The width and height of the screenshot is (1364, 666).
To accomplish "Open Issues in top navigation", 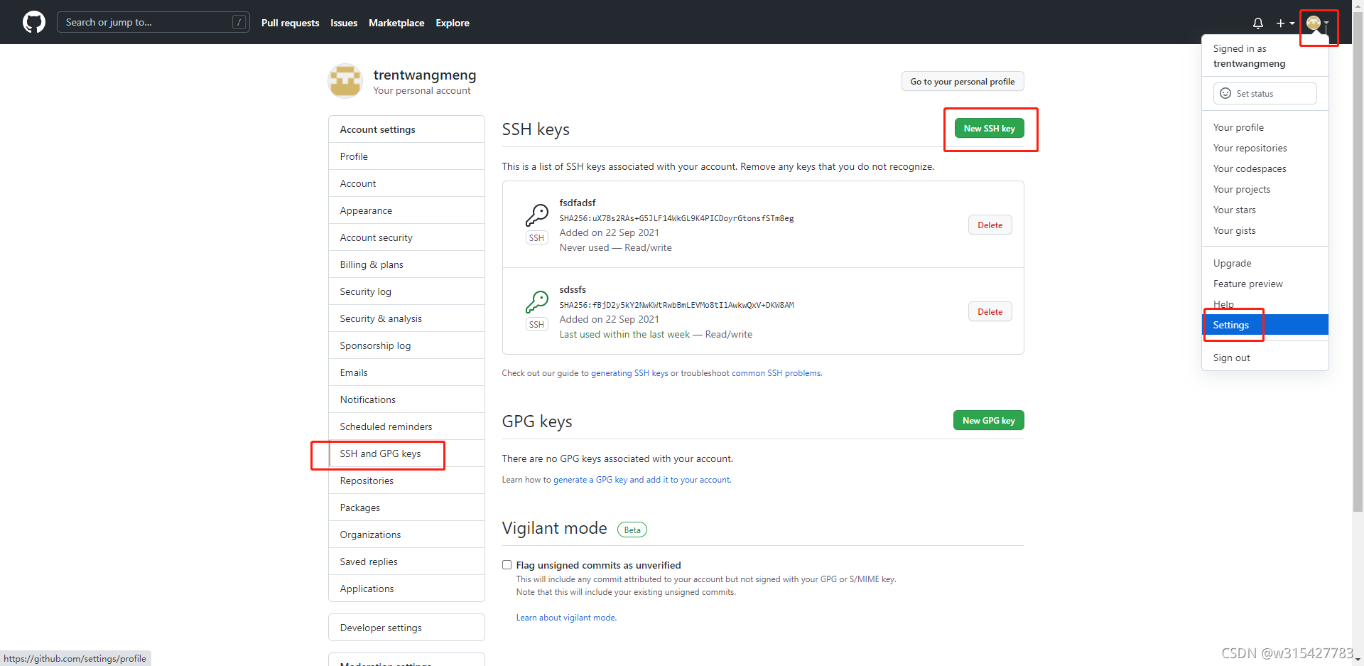I will [x=344, y=23].
